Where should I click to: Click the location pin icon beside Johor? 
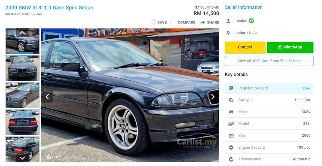(228, 33)
